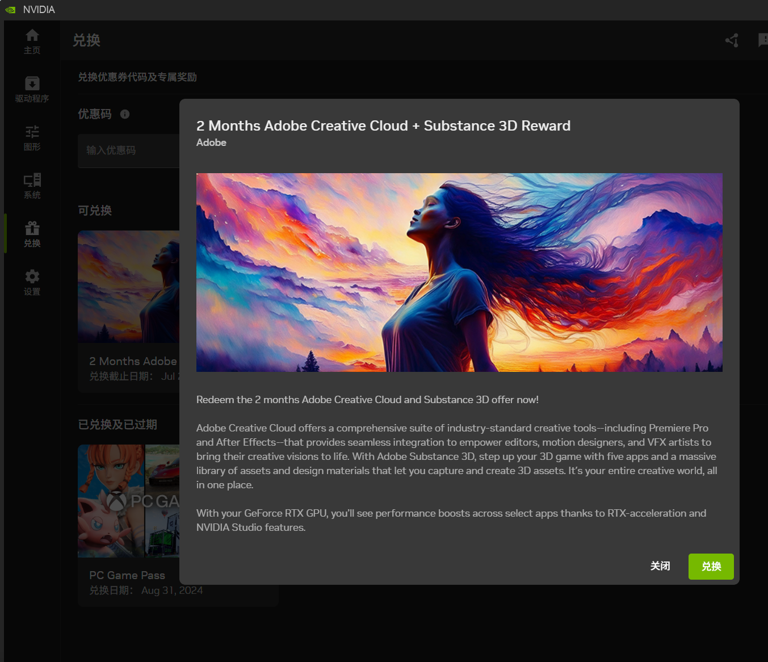Click the 'PC Game Pass' card title
Screen dimensions: 768x662
127,575
